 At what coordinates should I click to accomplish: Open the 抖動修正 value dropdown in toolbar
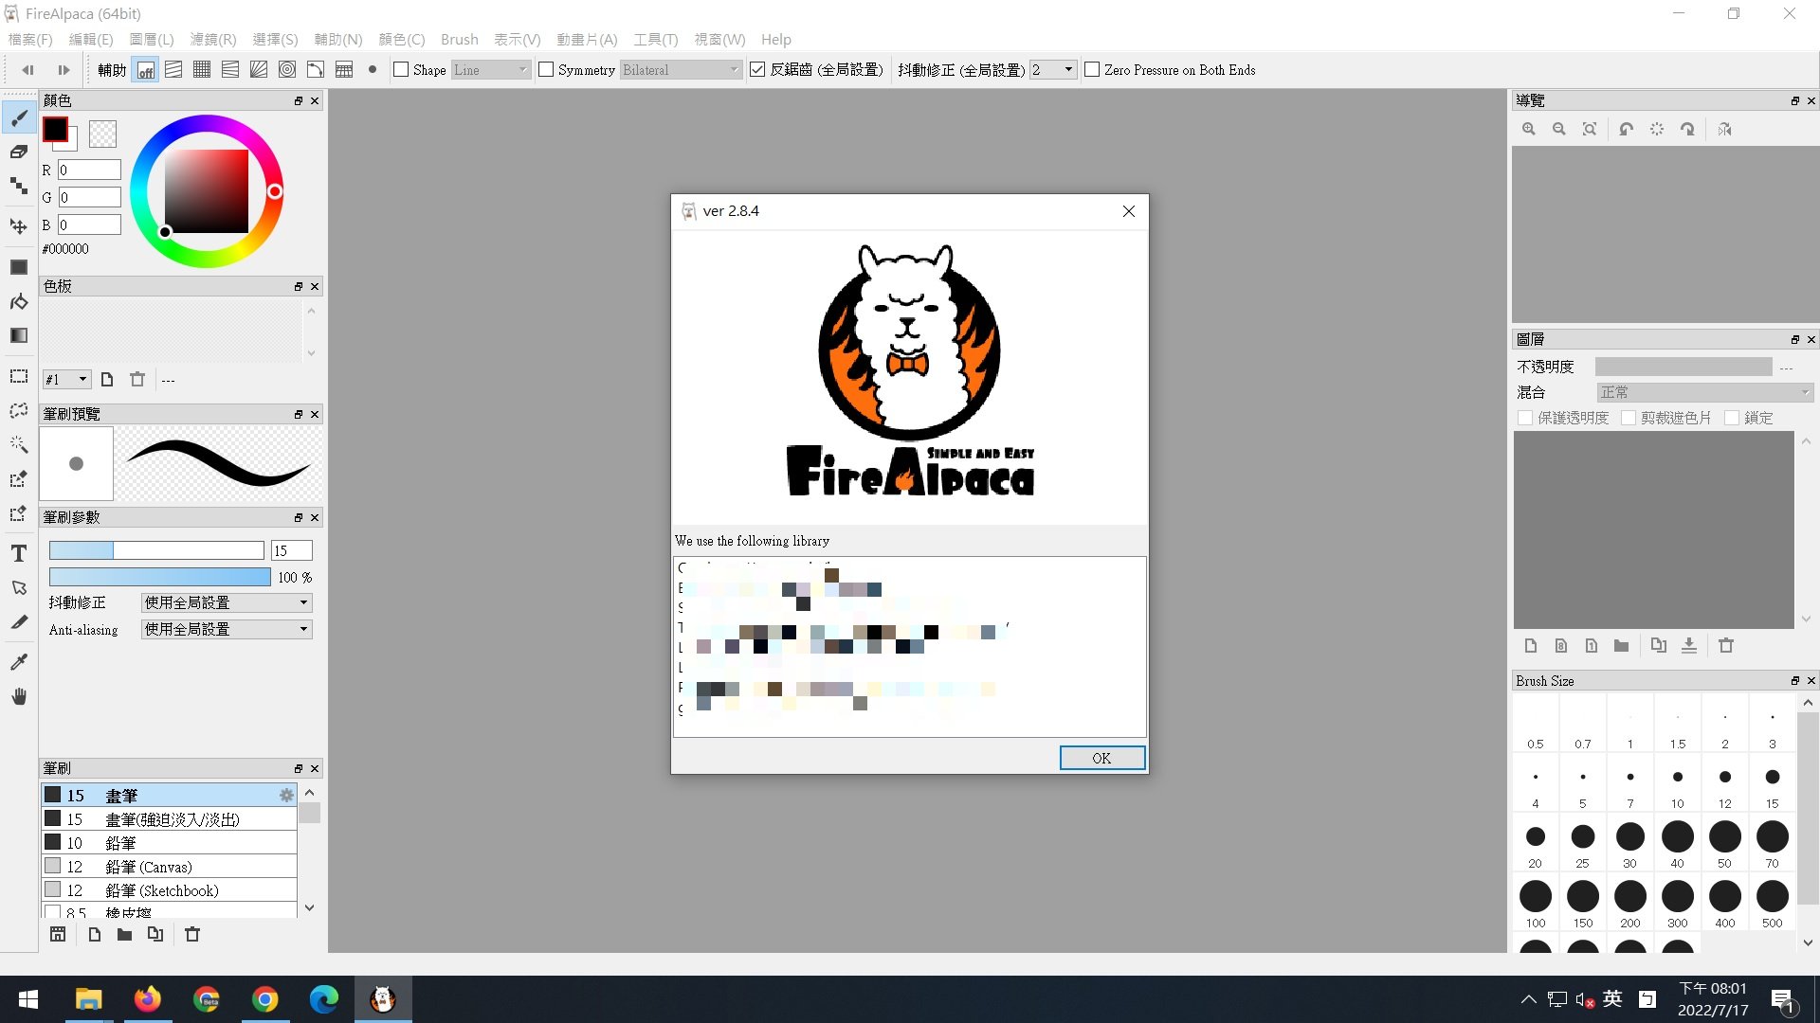pyautogui.click(x=1053, y=70)
